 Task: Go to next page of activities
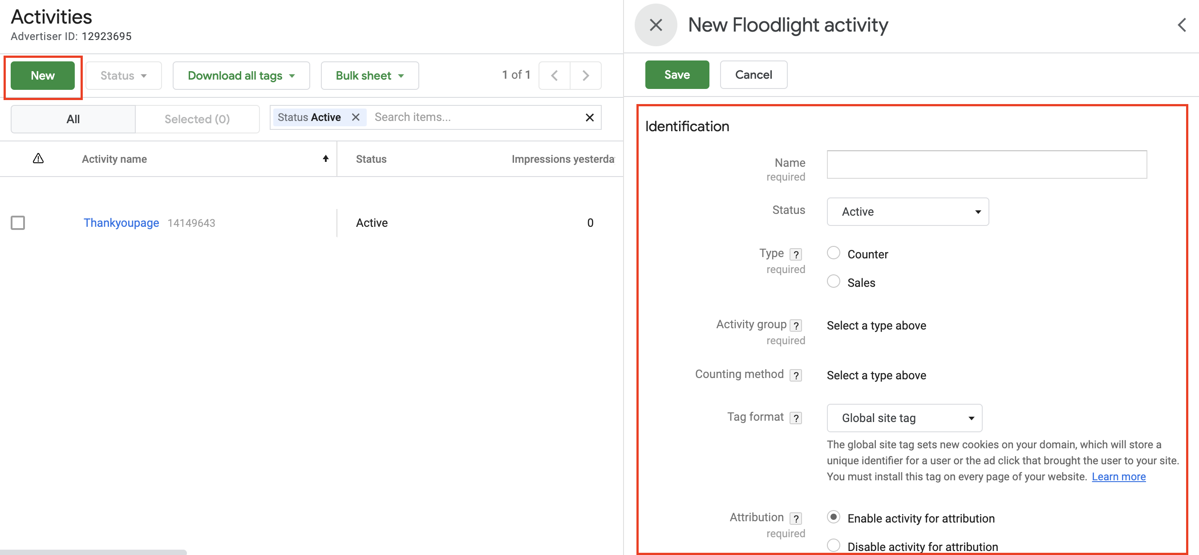coord(586,75)
